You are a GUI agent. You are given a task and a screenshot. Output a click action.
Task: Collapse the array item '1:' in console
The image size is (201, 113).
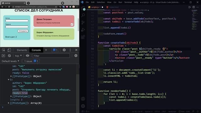[x=8, y=79]
